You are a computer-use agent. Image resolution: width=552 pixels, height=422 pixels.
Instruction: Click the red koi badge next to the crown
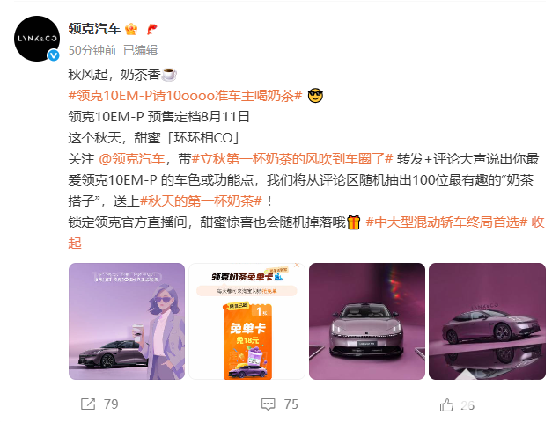tap(151, 29)
